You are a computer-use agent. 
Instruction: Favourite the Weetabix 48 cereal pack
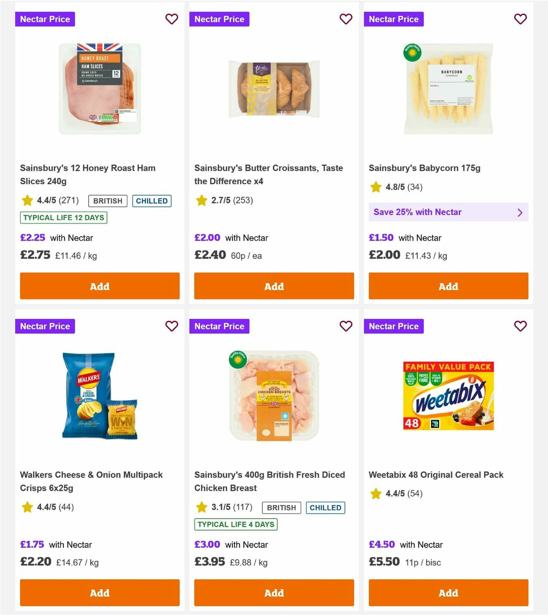pyautogui.click(x=520, y=326)
